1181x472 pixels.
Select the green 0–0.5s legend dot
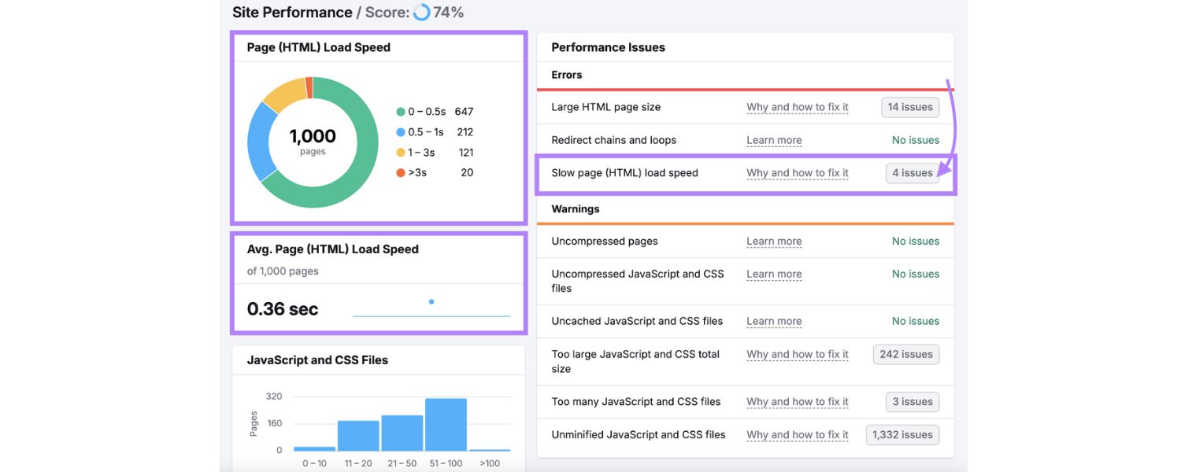tap(402, 111)
